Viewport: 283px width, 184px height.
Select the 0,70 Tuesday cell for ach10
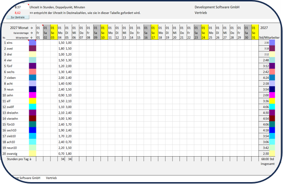[68, 142]
